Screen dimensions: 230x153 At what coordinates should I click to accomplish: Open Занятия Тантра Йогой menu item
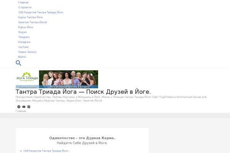point(33,22)
